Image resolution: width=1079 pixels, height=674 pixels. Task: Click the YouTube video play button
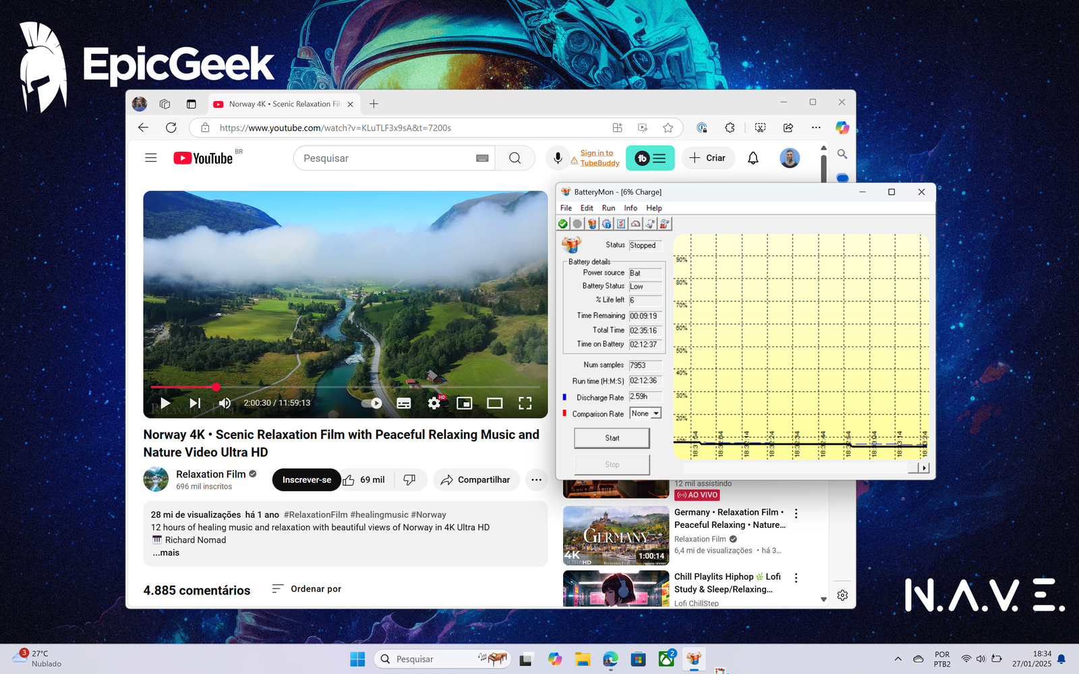click(165, 403)
